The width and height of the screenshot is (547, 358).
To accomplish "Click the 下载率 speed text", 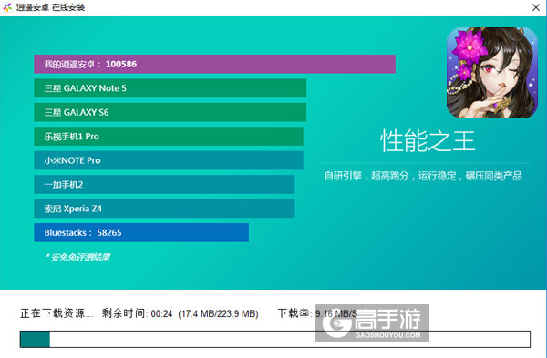I will 317,313.
